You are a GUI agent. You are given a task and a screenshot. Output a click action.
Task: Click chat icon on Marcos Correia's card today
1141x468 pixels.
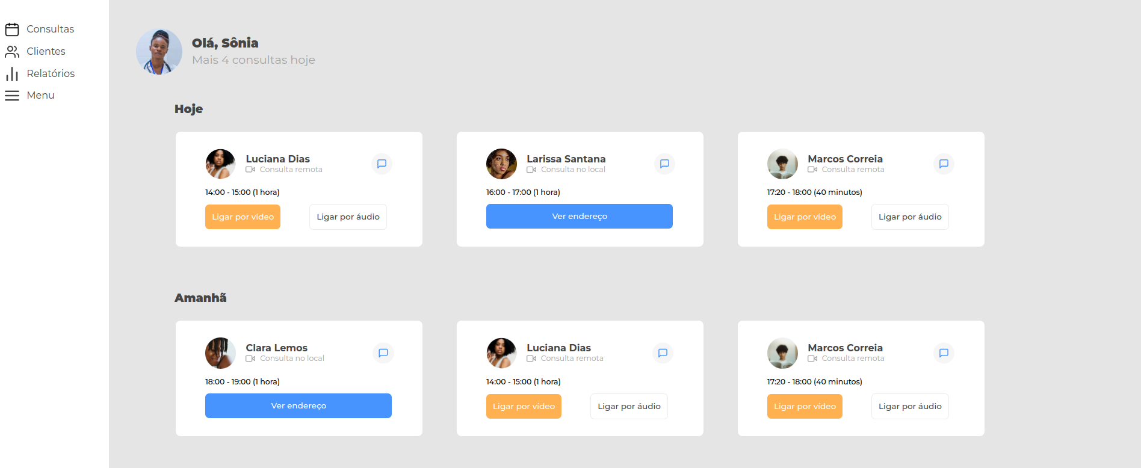pyautogui.click(x=944, y=164)
